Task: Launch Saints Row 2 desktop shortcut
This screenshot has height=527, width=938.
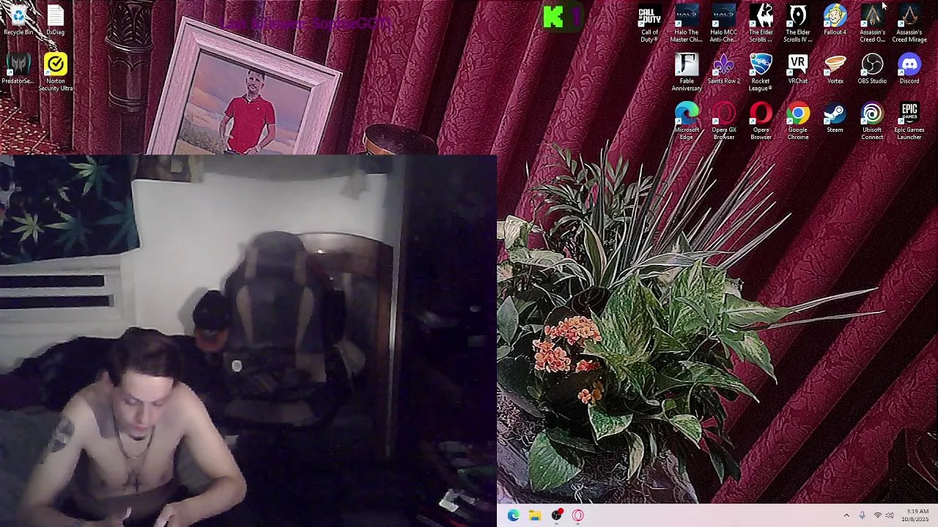Action: (x=724, y=69)
